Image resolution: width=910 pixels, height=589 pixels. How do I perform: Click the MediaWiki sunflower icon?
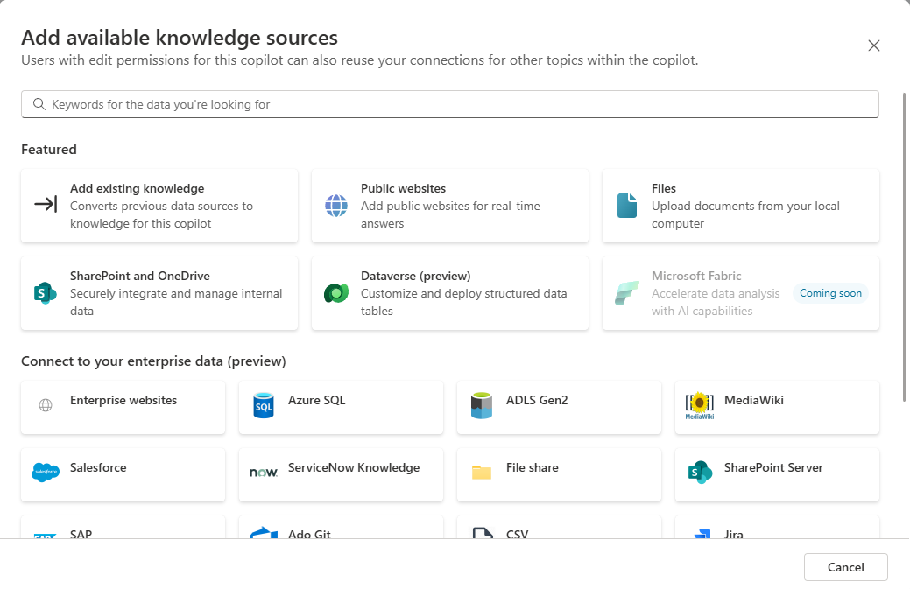[x=700, y=405]
